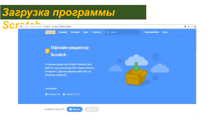
Task: Click the Офлайн-редактор Scratch heading
Action: [x=69, y=51]
